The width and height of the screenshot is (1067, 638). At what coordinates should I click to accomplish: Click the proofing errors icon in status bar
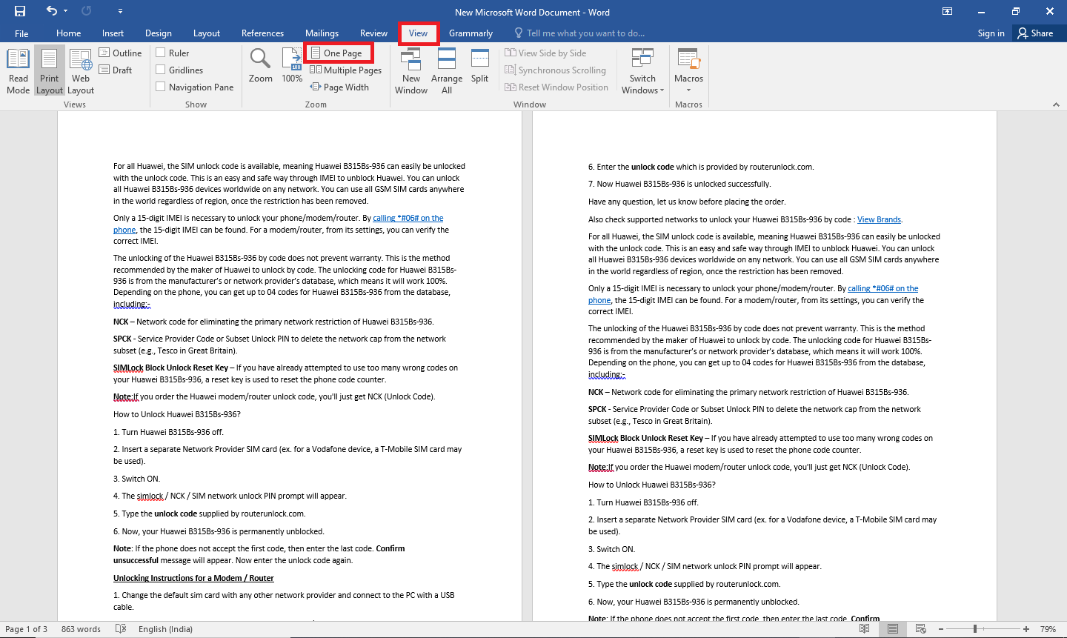point(121,629)
